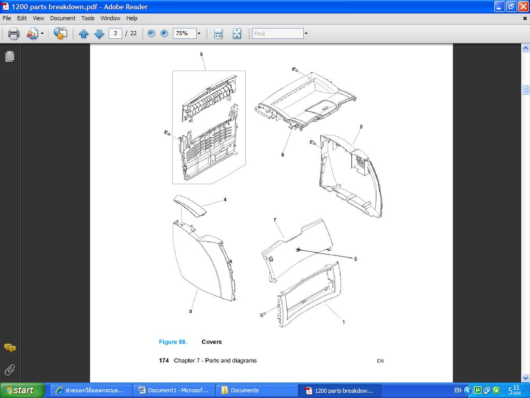Minimize the Adobe Reader window

point(499,6)
